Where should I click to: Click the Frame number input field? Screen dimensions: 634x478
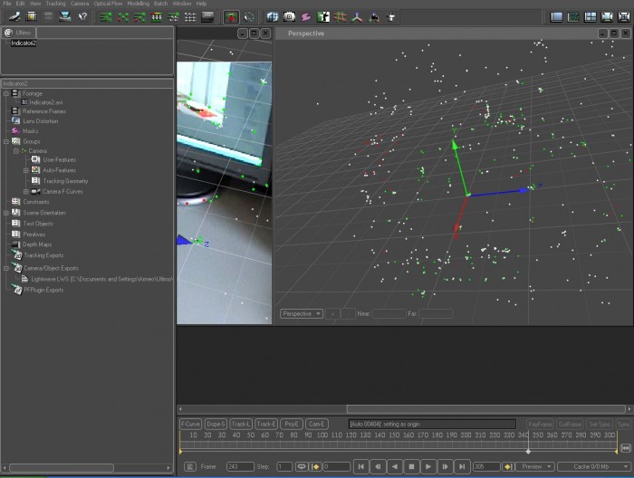(x=240, y=466)
